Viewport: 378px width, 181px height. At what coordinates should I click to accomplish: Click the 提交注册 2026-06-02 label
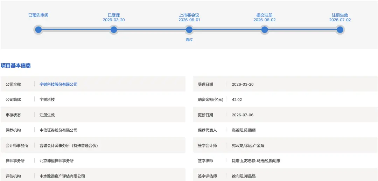(x=265, y=17)
